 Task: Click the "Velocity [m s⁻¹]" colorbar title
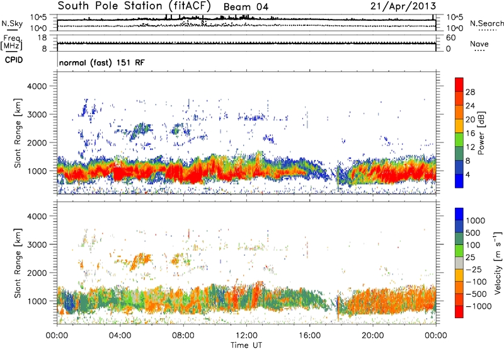click(x=498, y=263)
